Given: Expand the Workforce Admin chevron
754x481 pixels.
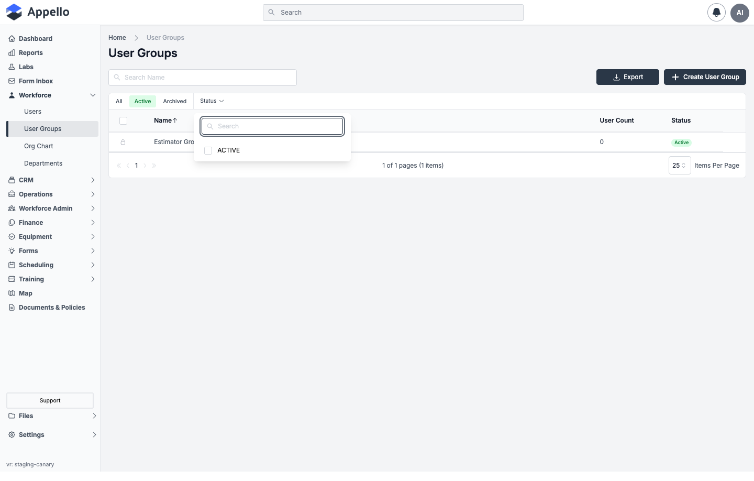Looking at the screenshot, I should [93, 209].
